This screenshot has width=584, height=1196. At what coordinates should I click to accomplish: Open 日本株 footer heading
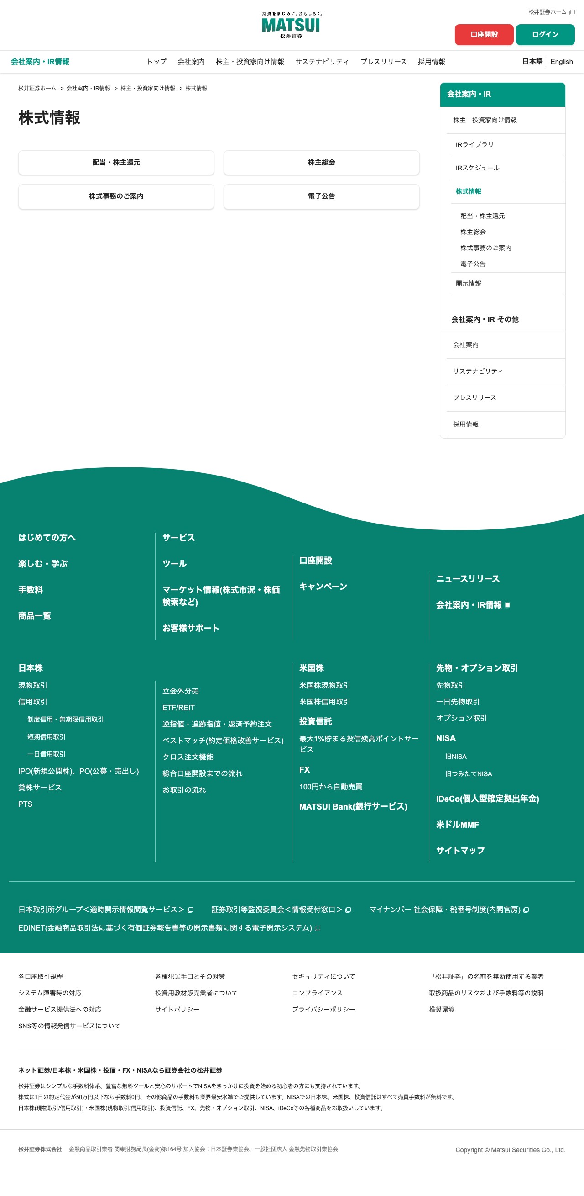tap(30, 668)
